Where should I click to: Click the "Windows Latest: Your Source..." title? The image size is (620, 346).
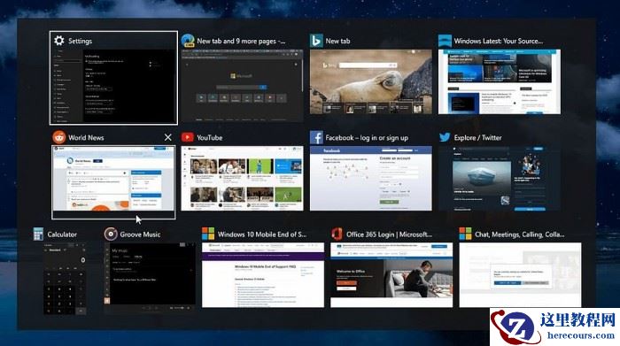[x=499, y=41]
